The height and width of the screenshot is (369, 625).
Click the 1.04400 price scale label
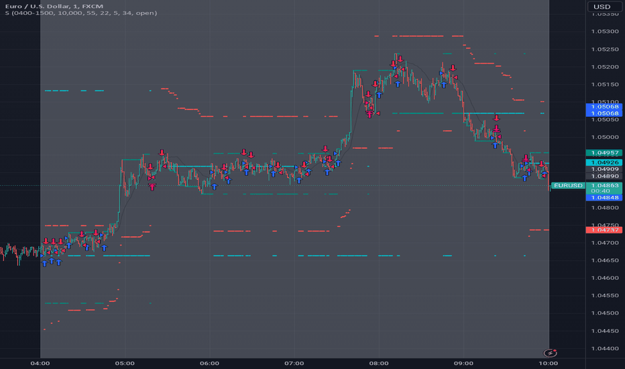click(x=605, y=348)
